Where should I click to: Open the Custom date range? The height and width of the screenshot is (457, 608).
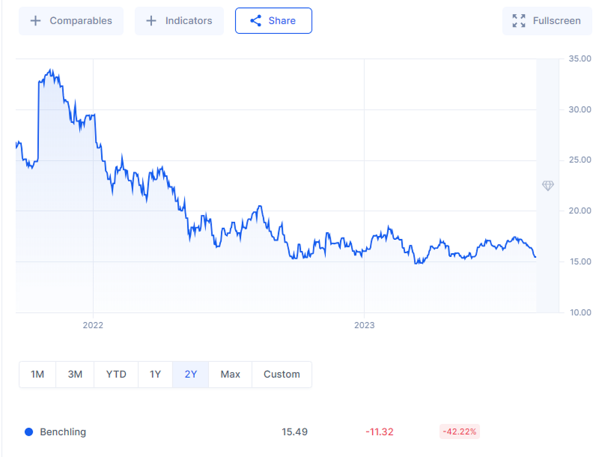point(282,374)
